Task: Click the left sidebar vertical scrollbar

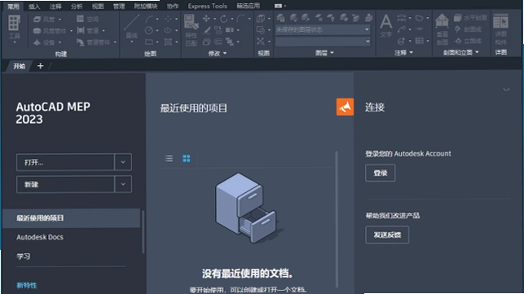Action: [143, 231]
